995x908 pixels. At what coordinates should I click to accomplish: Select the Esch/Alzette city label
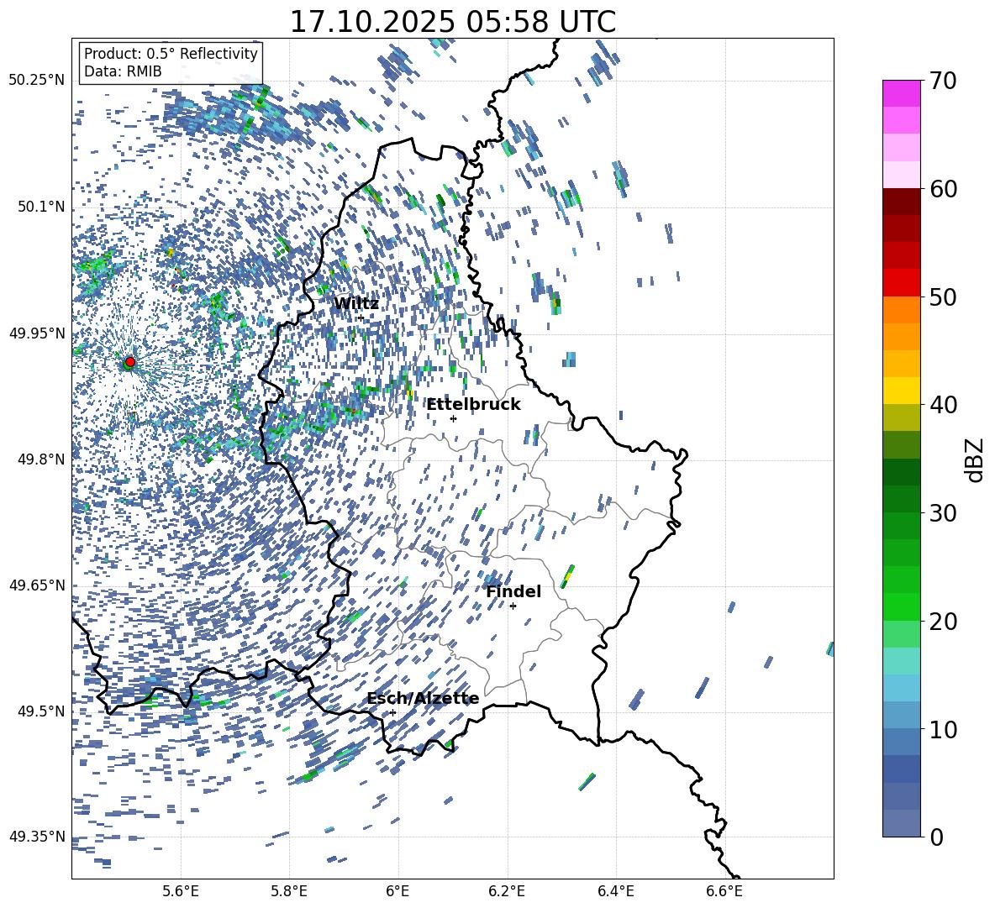(423, 698)
